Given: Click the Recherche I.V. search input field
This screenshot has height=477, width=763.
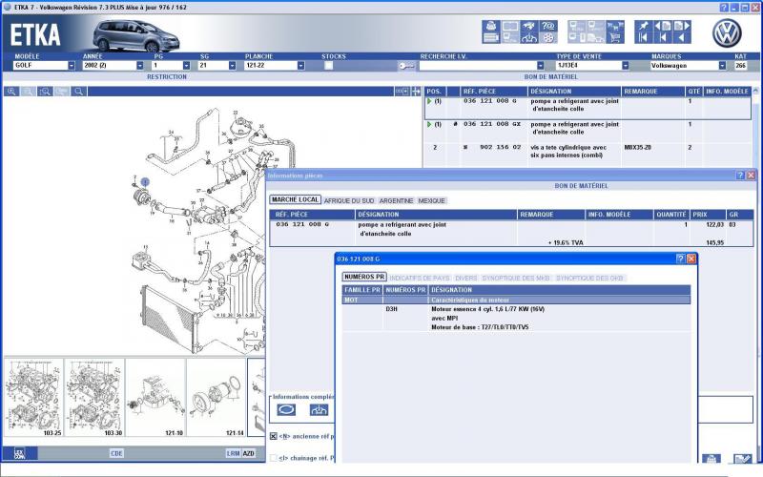Looking at the screenshot, I should [478, 66].
